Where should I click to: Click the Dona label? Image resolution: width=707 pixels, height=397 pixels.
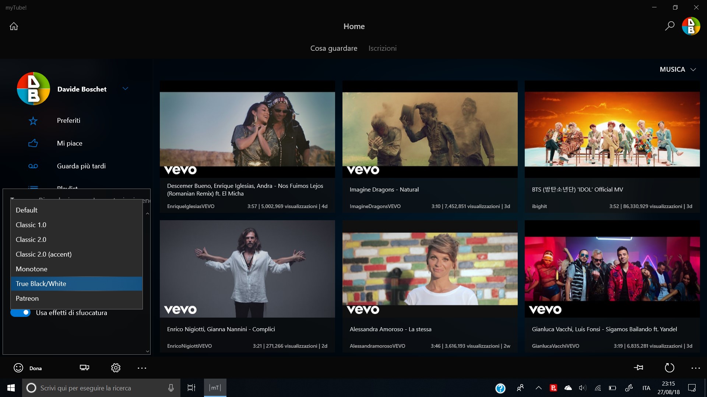(35, 368)
